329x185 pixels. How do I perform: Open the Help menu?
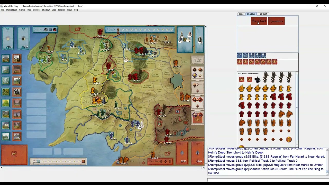pyautogui.click(x=76, y=10)
